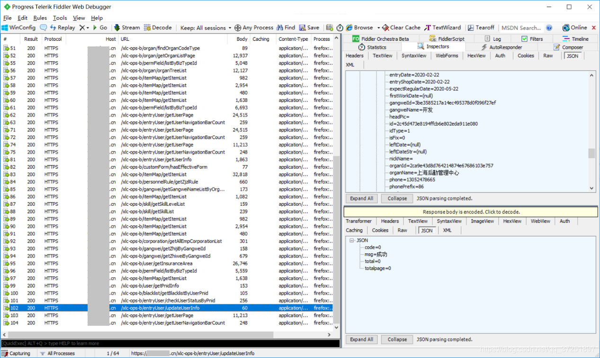Toggle Stream mode in toolbar

[x=127, y=28]
